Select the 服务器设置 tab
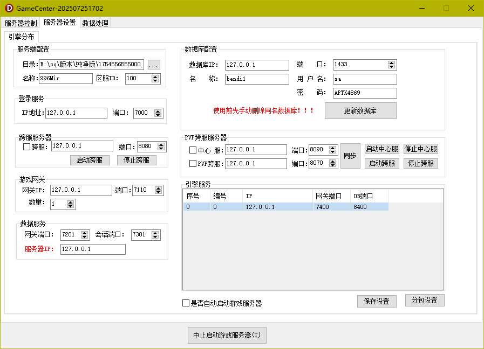The height and width of the screenshot is (349, 484). pos(59,23)
